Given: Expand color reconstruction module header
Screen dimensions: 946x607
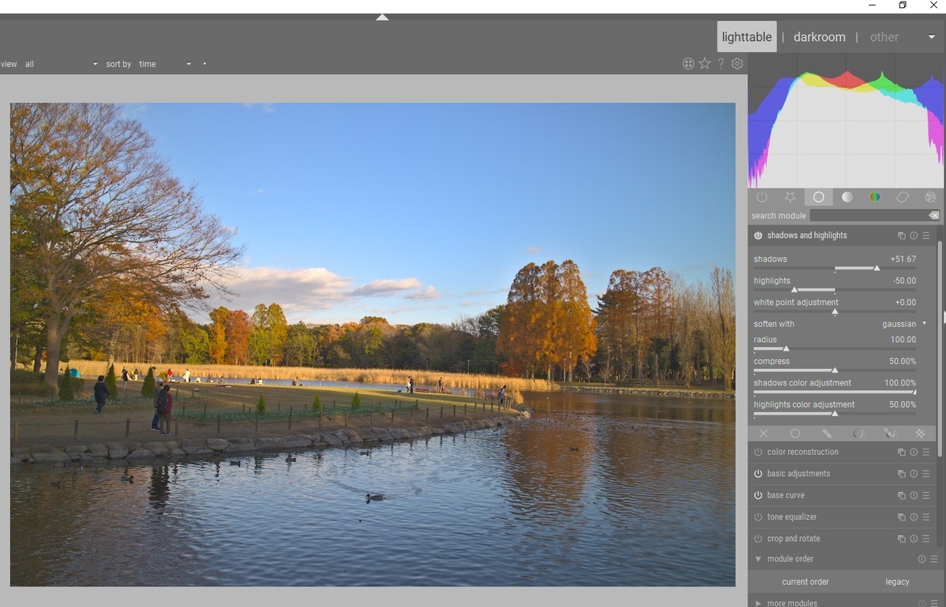Looking at the screenshot, I should (803, 452).
